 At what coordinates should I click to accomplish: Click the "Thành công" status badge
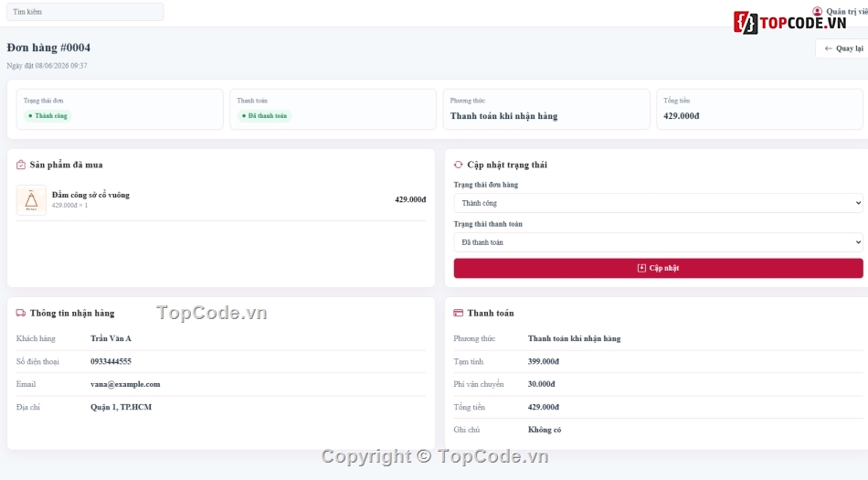[48, 116]
